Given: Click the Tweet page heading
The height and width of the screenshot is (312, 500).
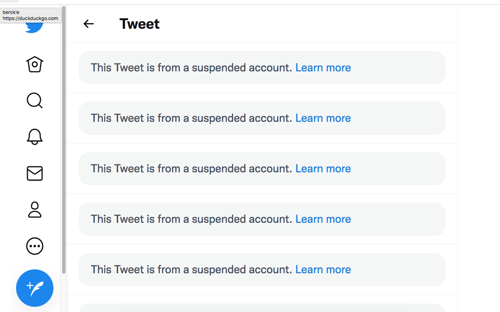Looking at the screenshot, I should pos(139,24).
